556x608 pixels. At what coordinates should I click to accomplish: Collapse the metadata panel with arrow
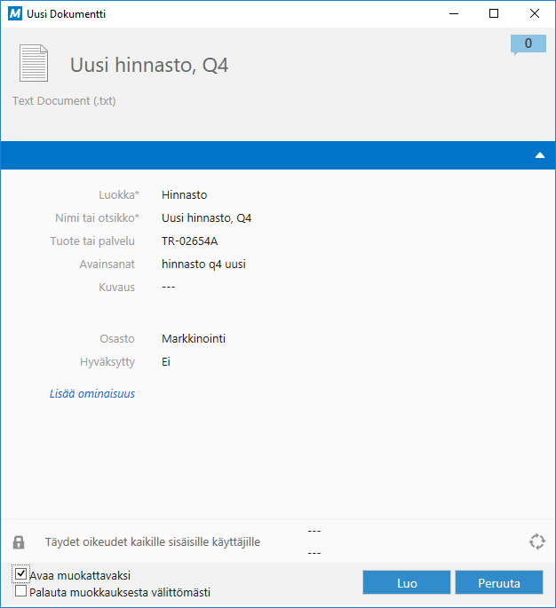tap(539, 155)
